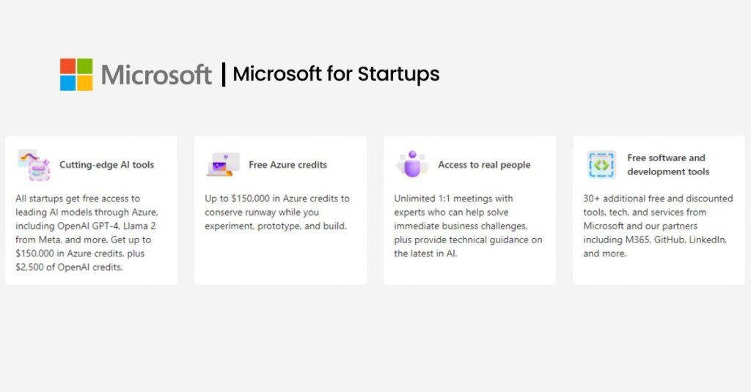Click the Cutting-edge AI tools icon

(x=34, y=165)
